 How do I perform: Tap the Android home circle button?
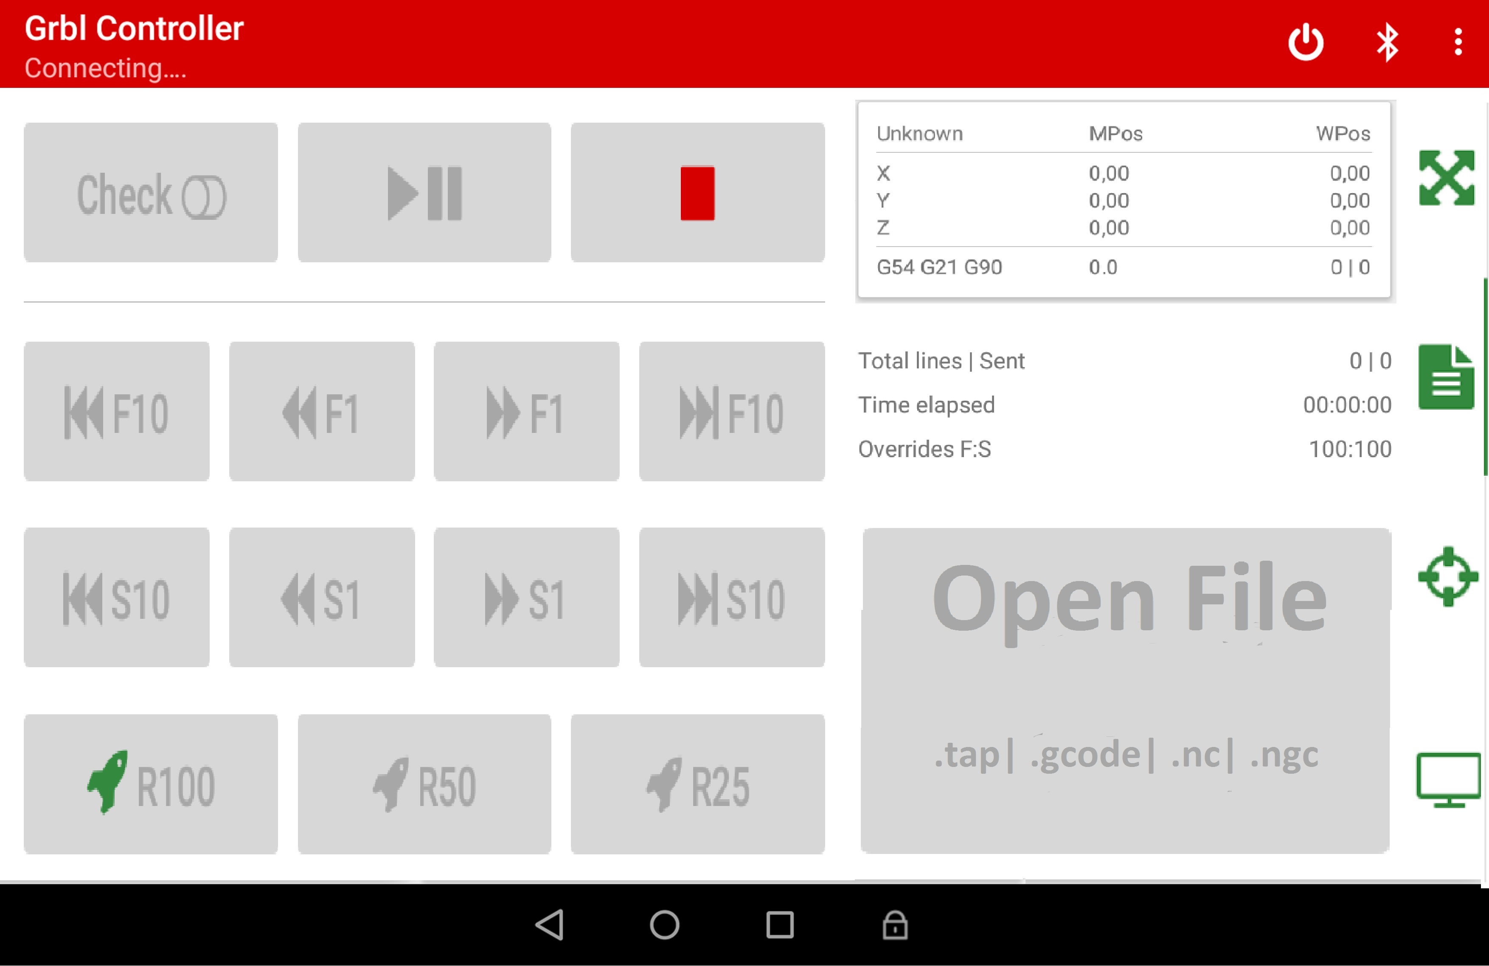click(x=664, y=925)
